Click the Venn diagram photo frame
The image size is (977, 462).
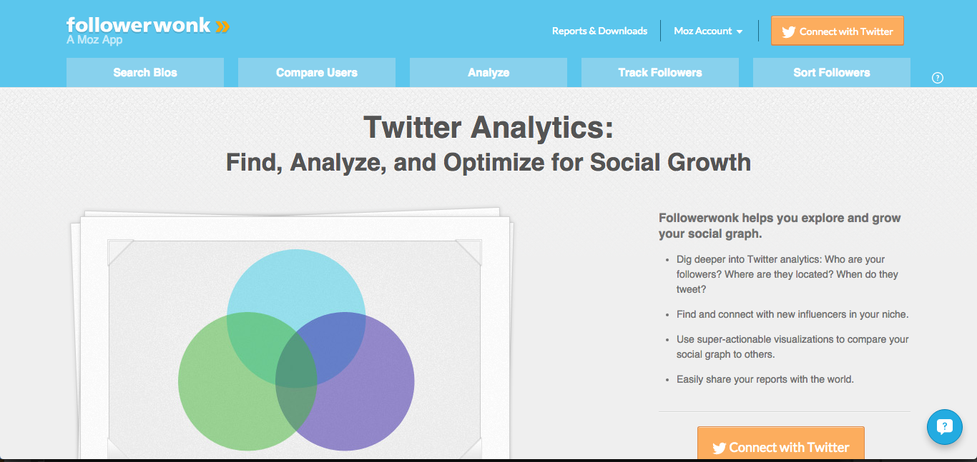tap(295, 336)
